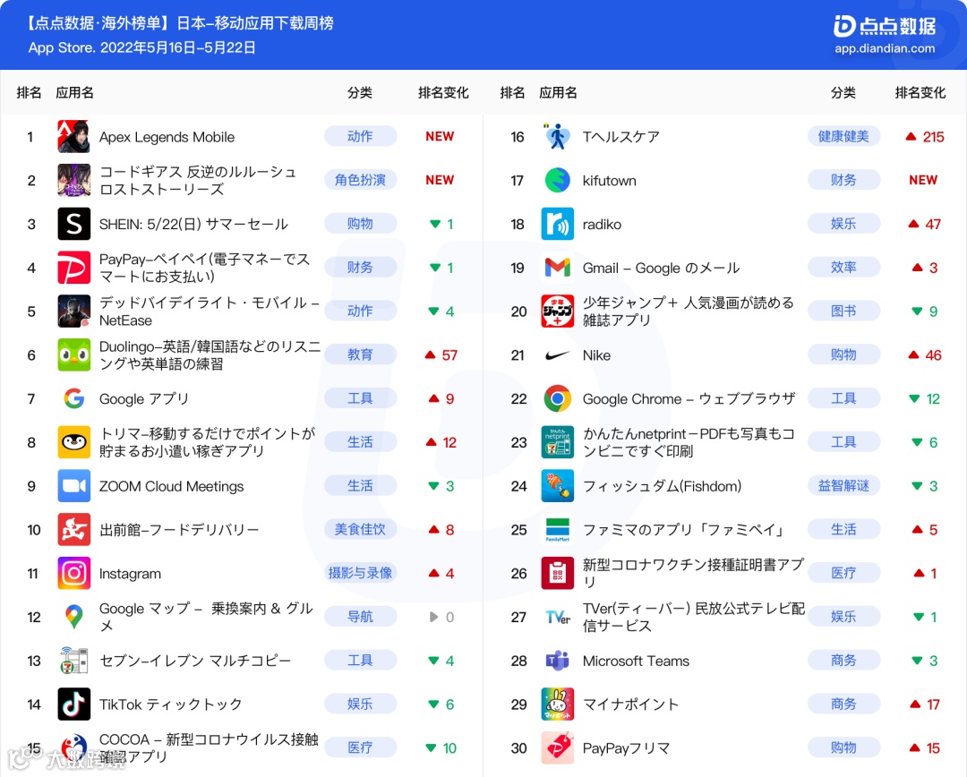Open the vaccine certificate app icon at rank 26
Viewport: 967px width, 777px height.
558,574
